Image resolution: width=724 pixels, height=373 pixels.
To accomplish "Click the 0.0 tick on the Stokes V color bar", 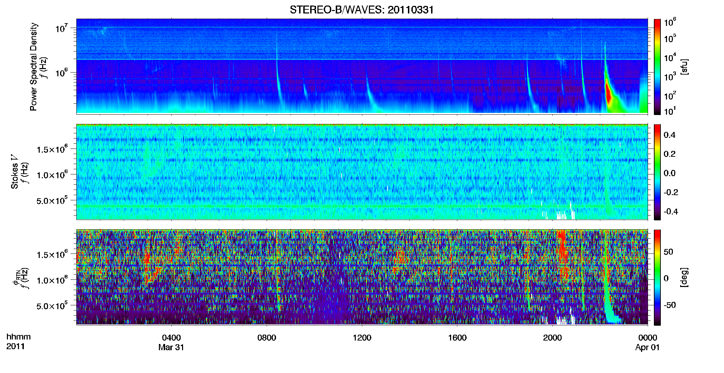I will (669, 173).
